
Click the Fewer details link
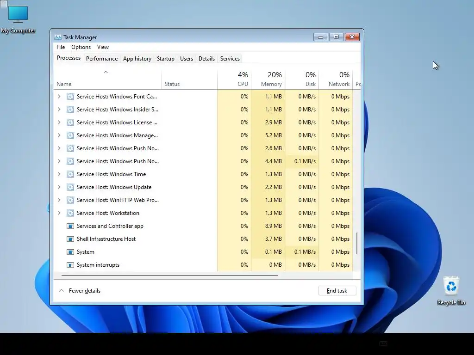coord(85,290)
